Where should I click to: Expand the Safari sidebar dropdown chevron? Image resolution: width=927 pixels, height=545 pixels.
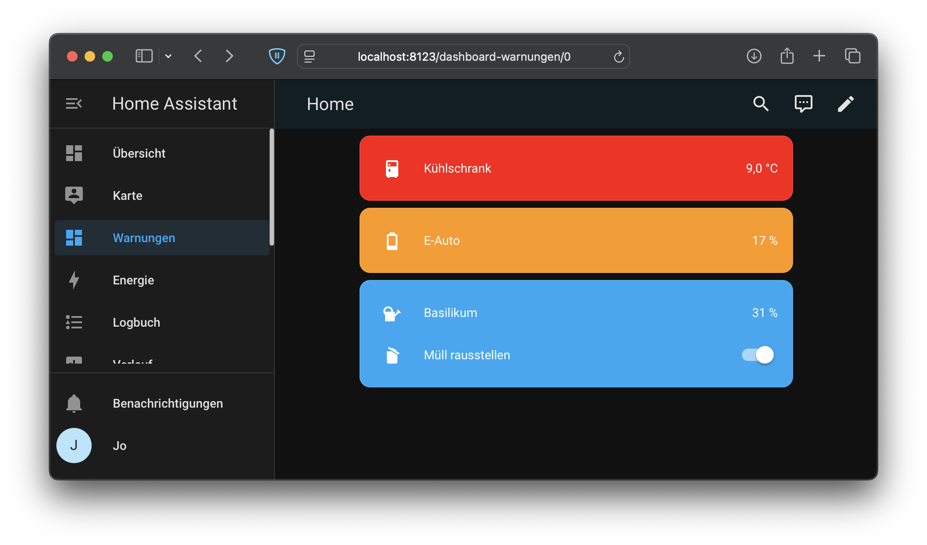[x=168, y=56]
